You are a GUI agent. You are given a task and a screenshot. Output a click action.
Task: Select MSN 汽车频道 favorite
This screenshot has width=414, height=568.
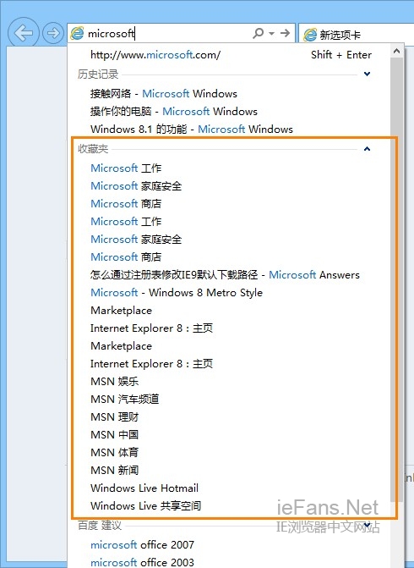[125, 399]
